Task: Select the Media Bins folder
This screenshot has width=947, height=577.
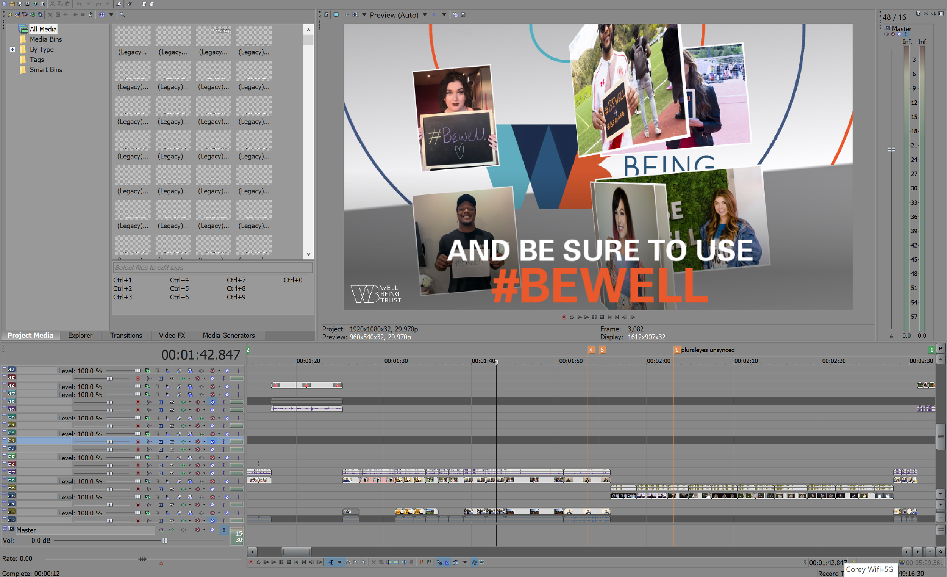Action: point(46,39)
